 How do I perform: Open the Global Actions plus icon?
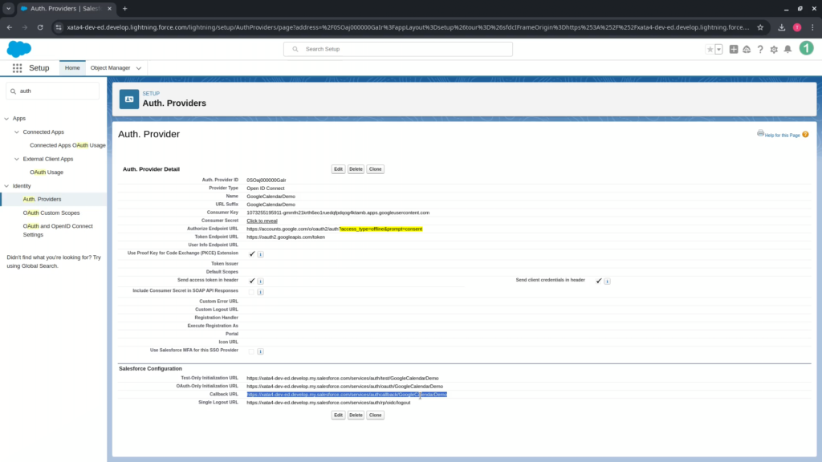click(734, 49)
